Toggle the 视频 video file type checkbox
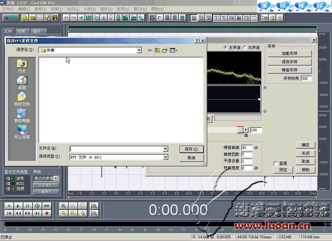This screenshot has width=332, height=241. coord(8,189)
